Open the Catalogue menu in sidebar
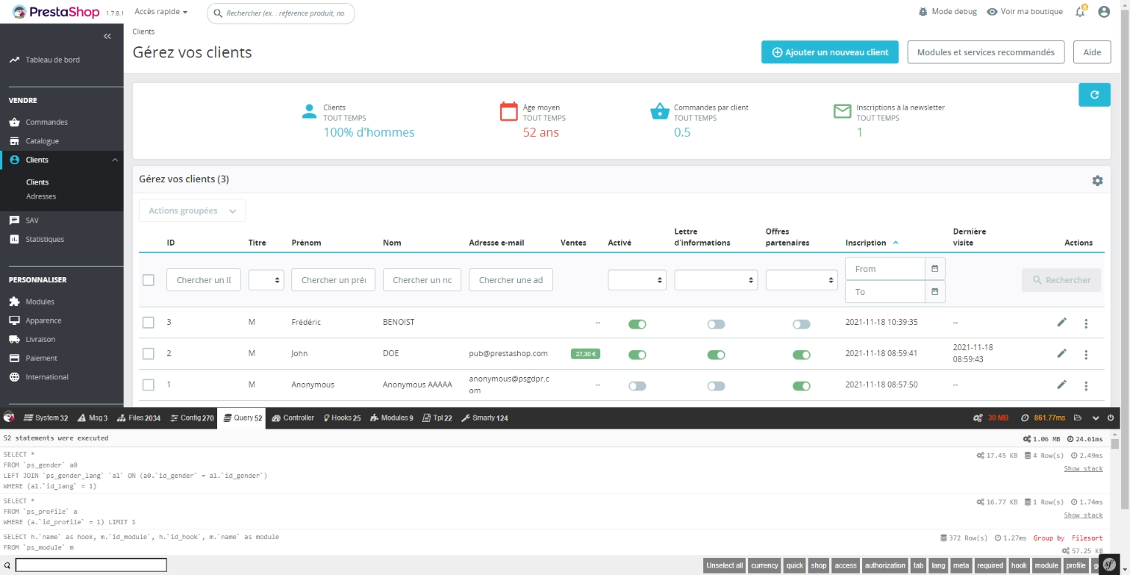 click(x=42, y=141)
